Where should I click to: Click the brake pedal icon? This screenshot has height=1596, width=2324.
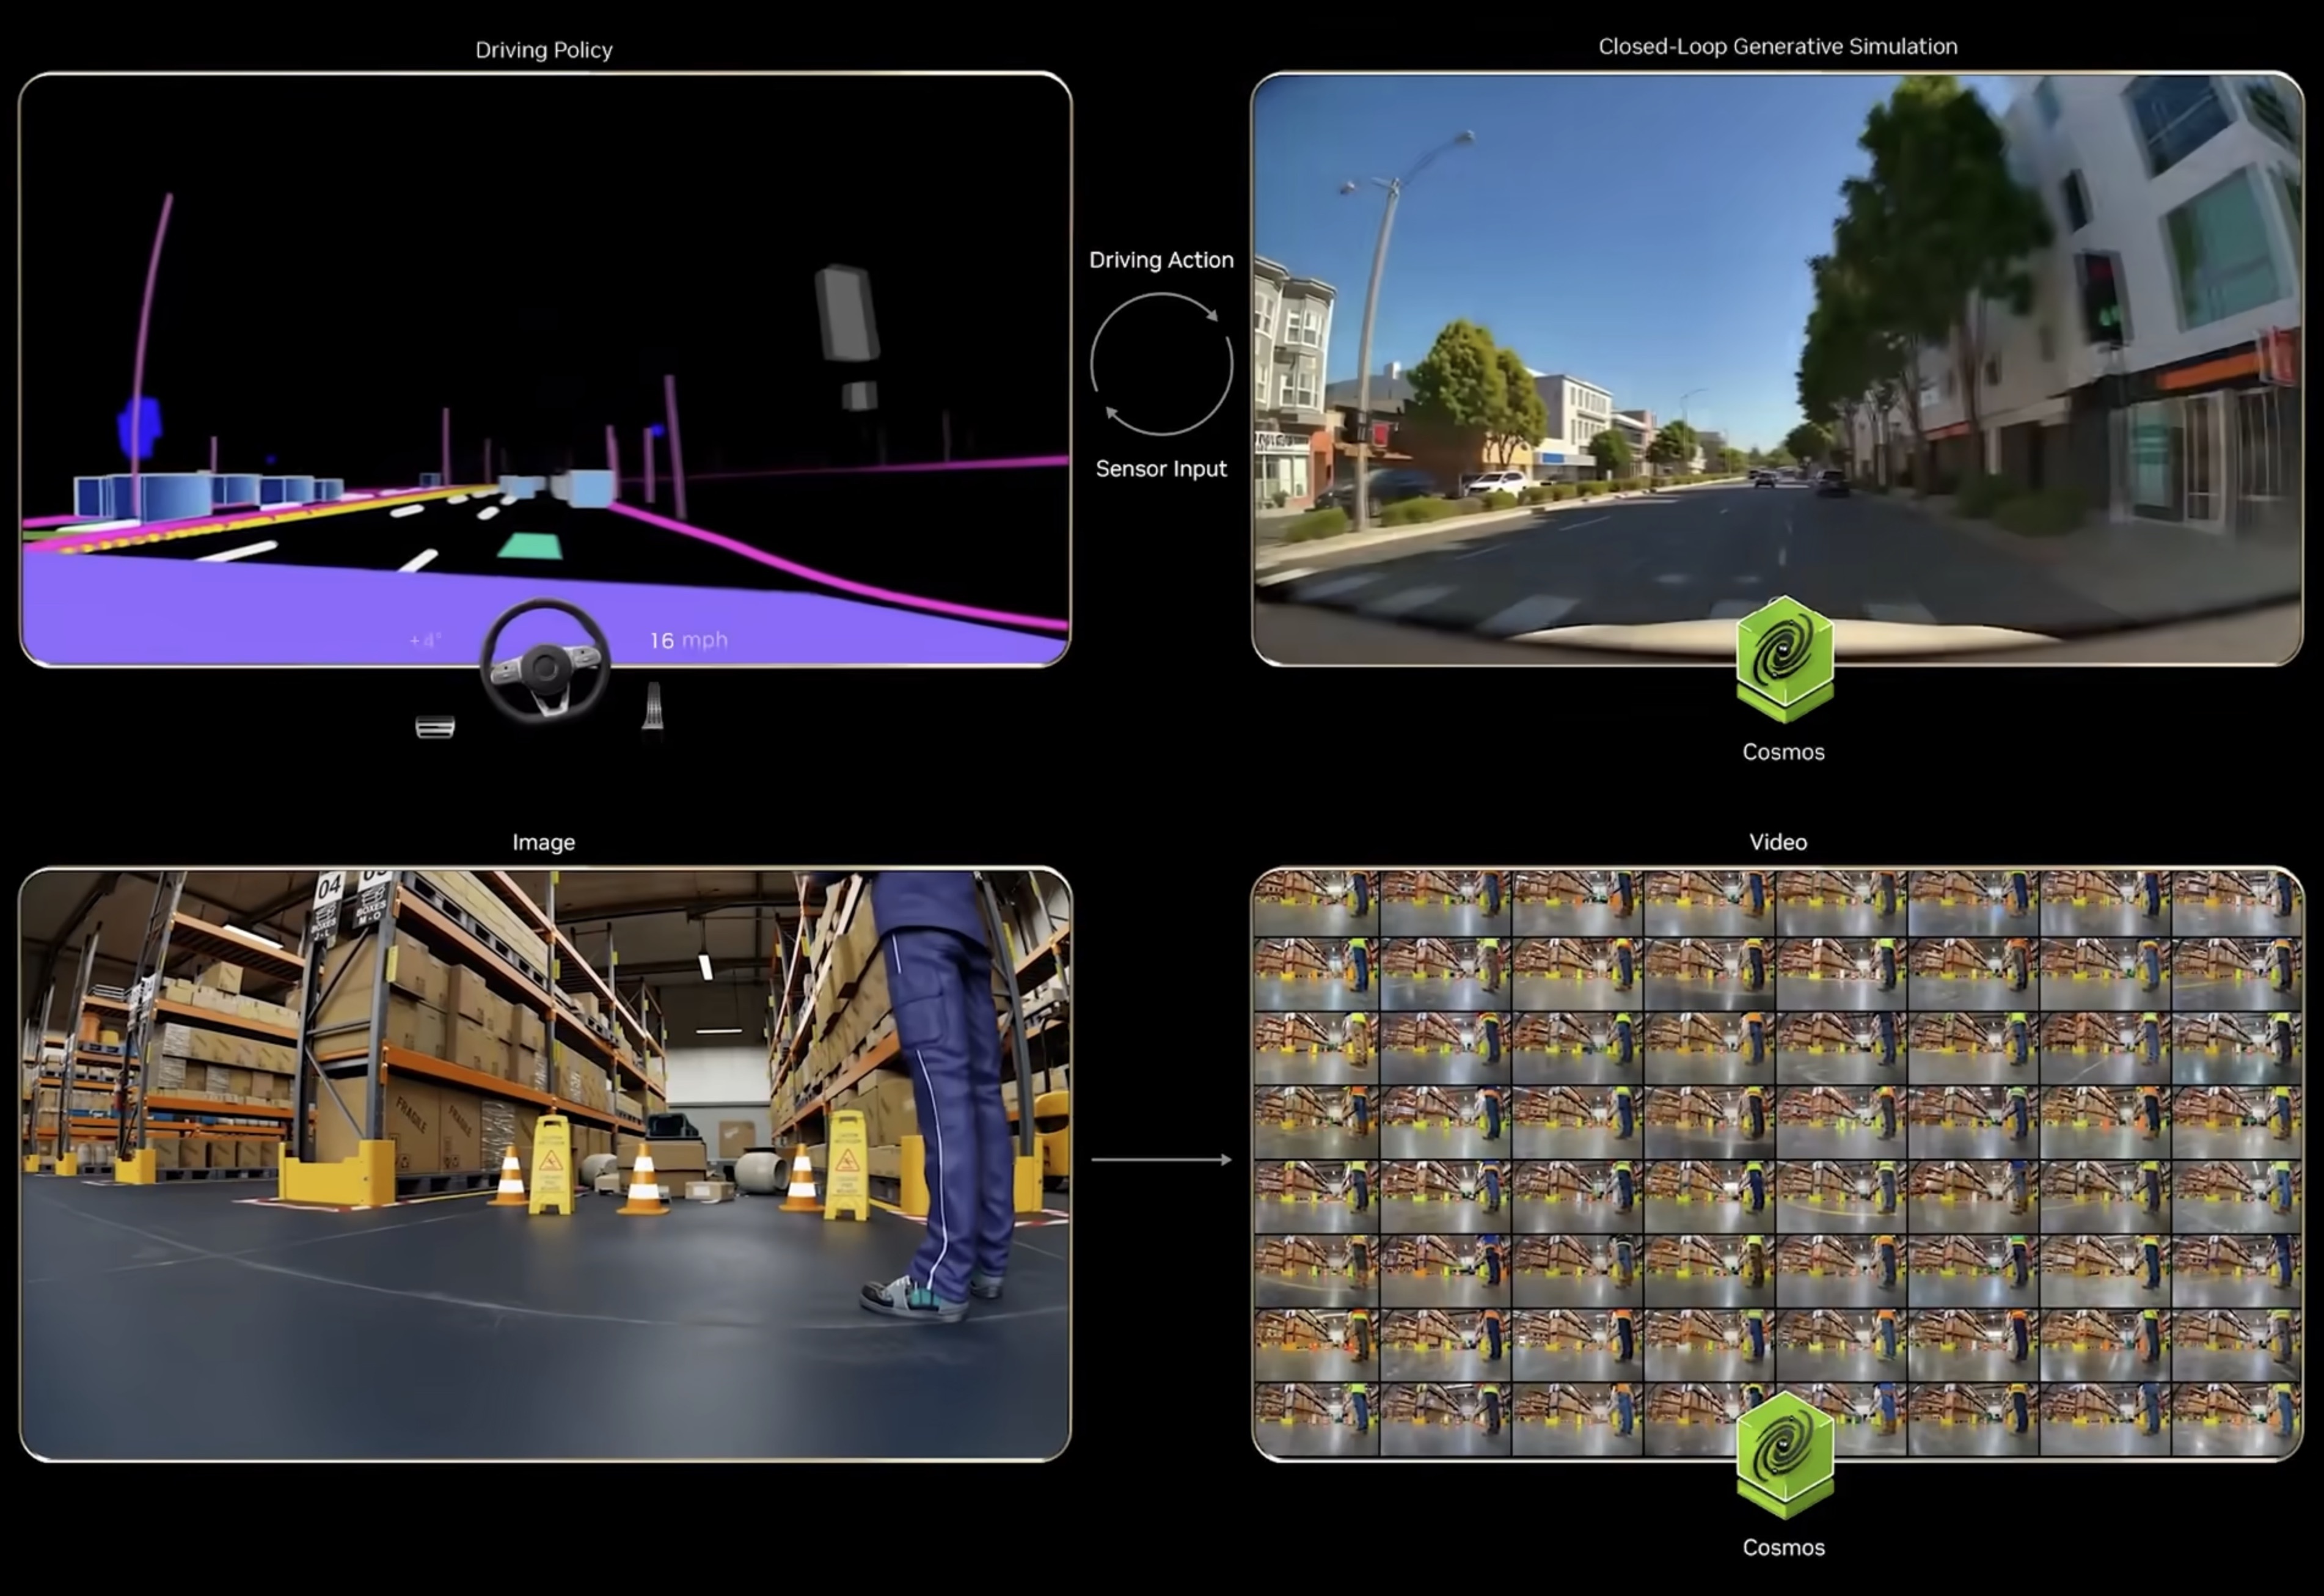435,727
